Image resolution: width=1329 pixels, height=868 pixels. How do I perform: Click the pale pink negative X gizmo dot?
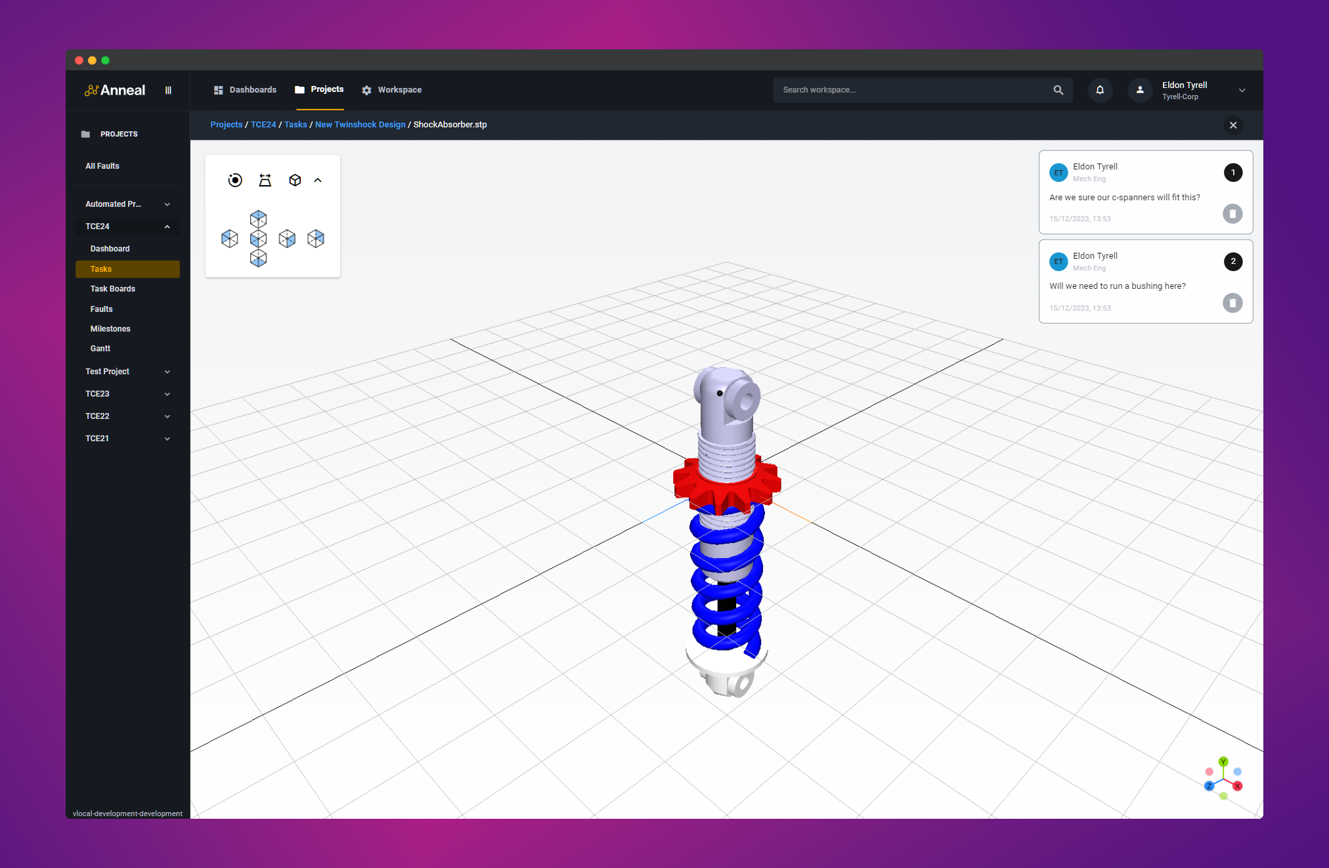1209,771
